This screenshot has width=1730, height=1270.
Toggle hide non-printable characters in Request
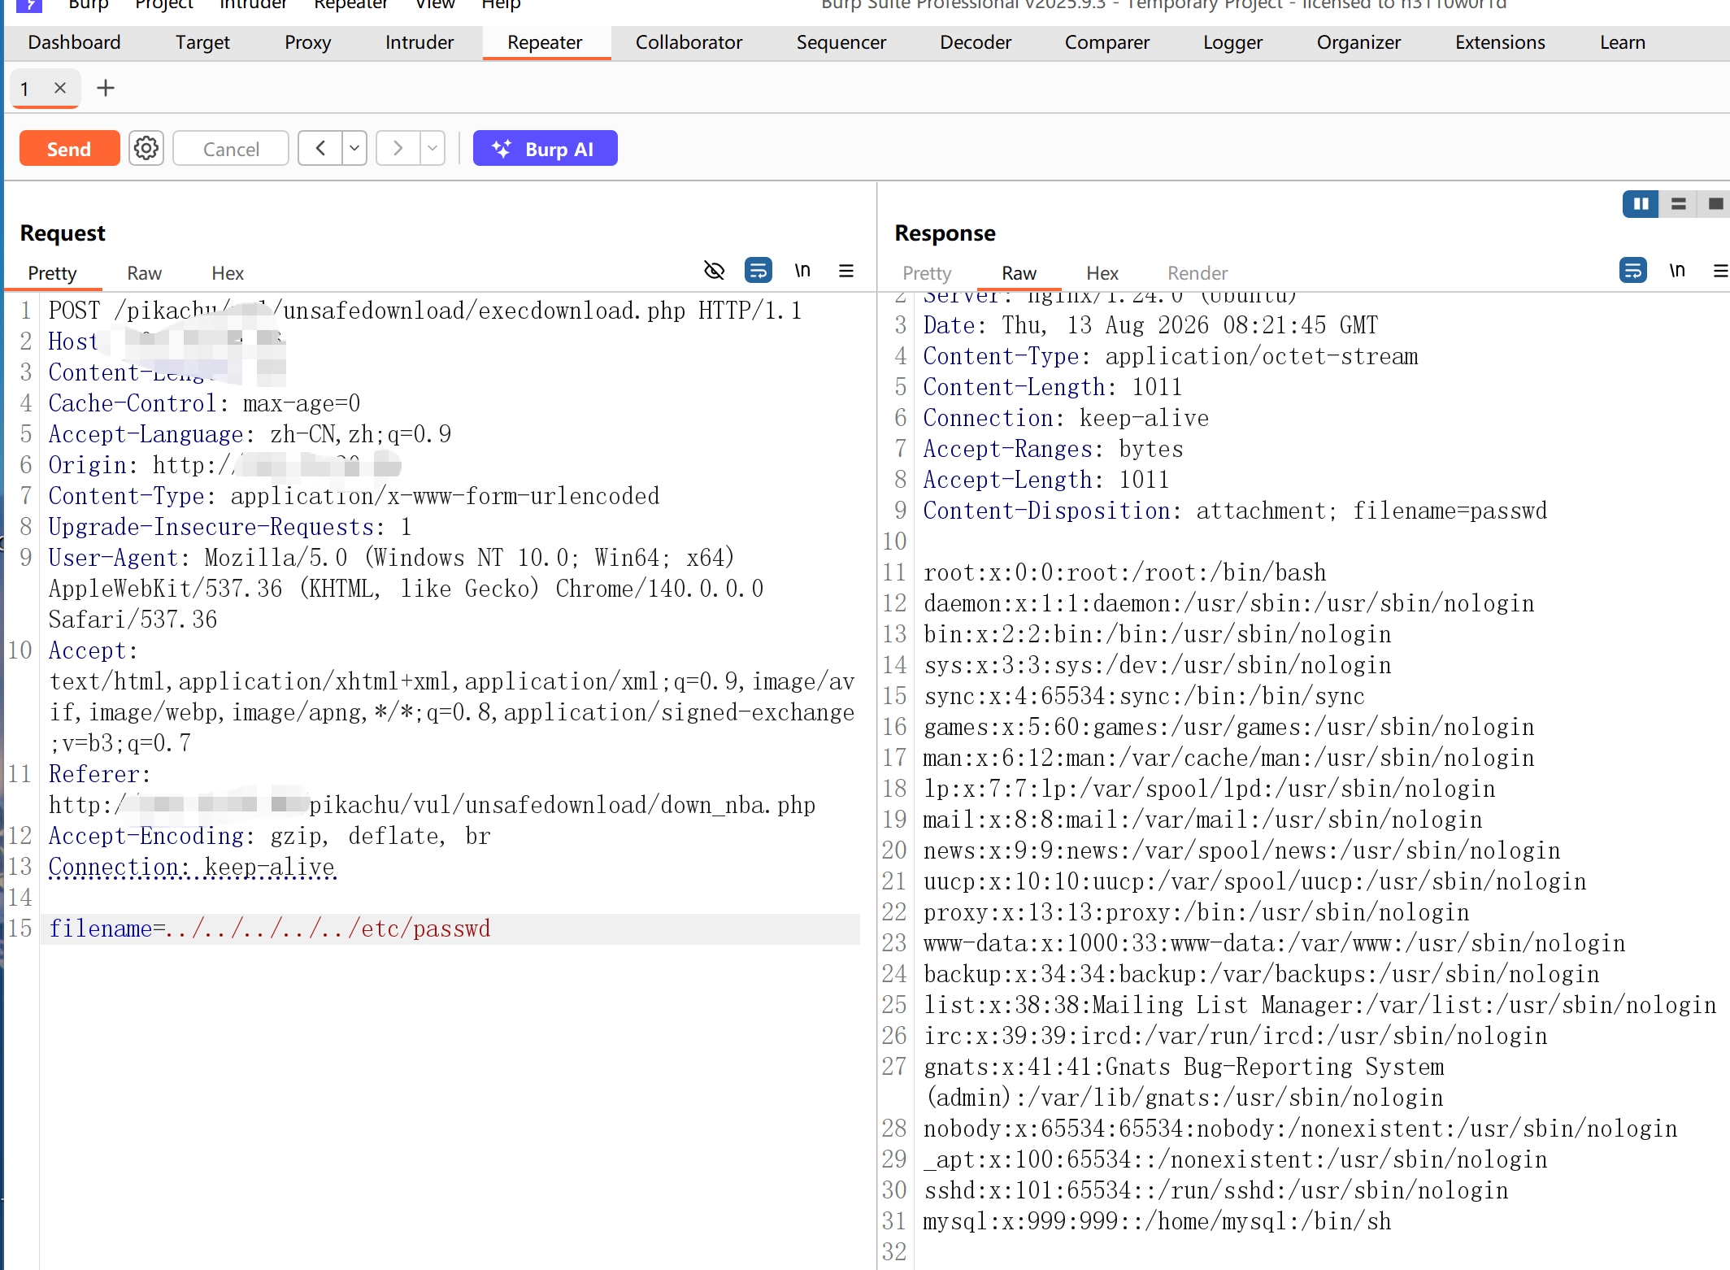714,271
